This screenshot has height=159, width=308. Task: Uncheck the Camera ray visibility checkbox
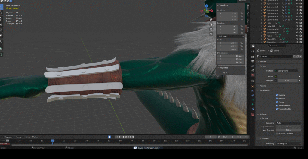277,95
